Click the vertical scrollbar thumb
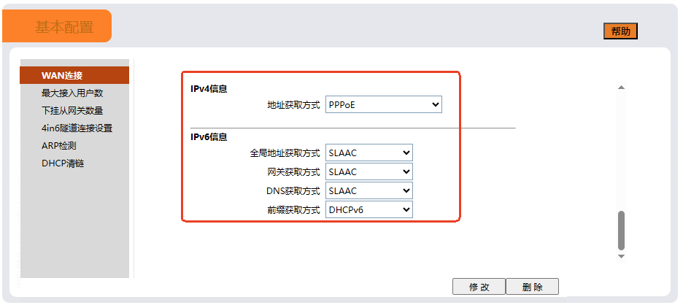The height and width of the screenshot is (305, 683). point(622,231)
